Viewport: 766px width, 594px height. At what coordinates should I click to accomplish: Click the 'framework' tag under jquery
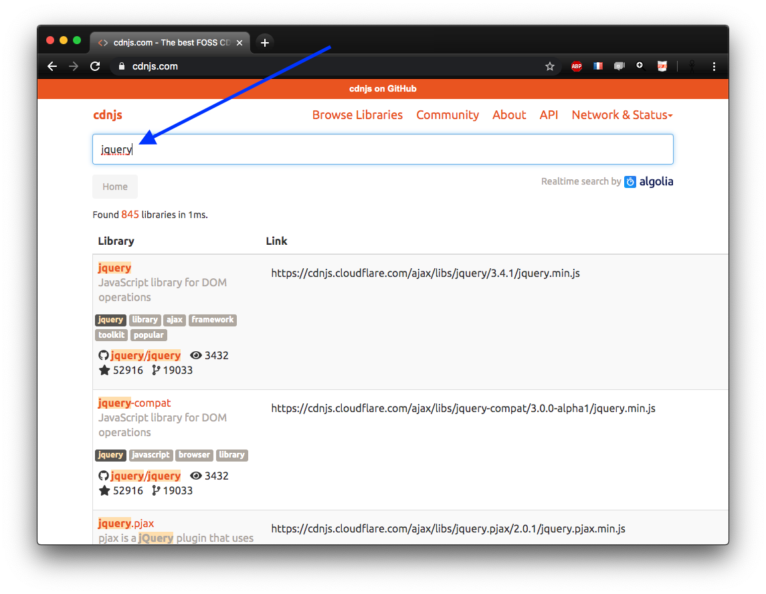[x=212, y=320]
